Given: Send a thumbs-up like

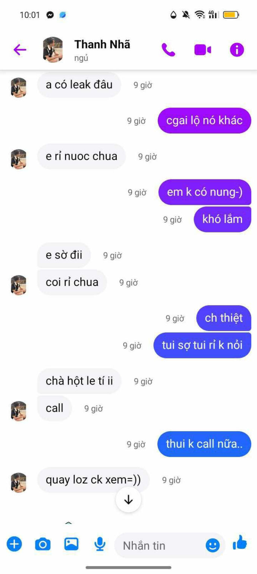Looking at the screenshot, I should tap(240, 543).
